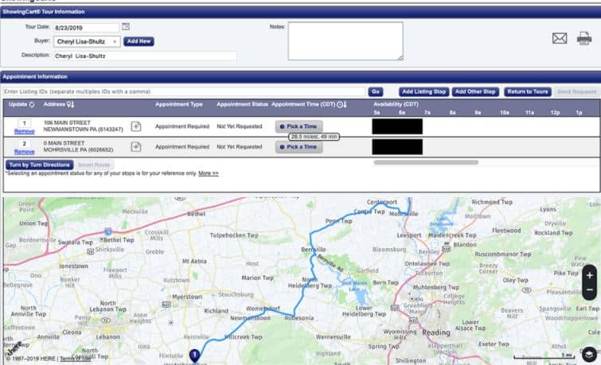Focus the Tour Date field
Screen dimensions: 601x365
(86, 28)
